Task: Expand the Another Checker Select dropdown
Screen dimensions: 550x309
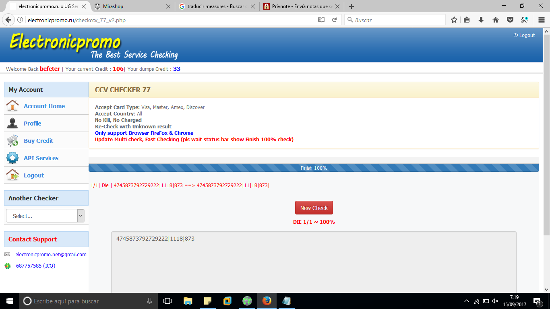Action: [45, 216]
